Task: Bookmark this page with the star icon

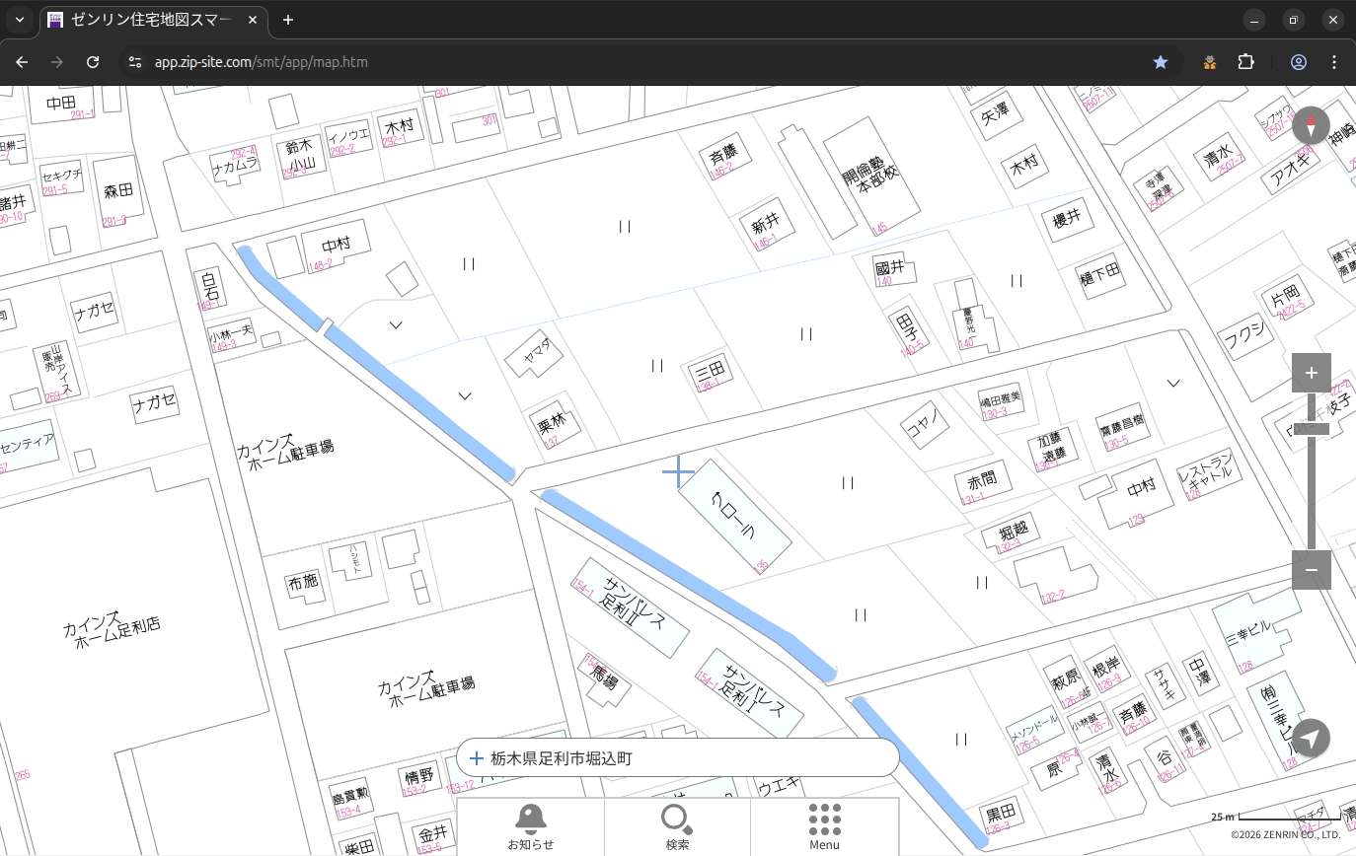Action: pyautogui.click(x=1161, y=62)
